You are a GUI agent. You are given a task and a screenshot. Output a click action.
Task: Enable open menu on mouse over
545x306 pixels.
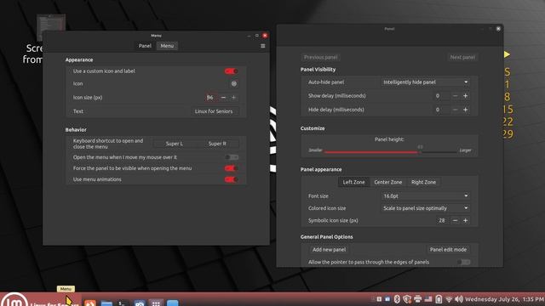pos(231,157)
